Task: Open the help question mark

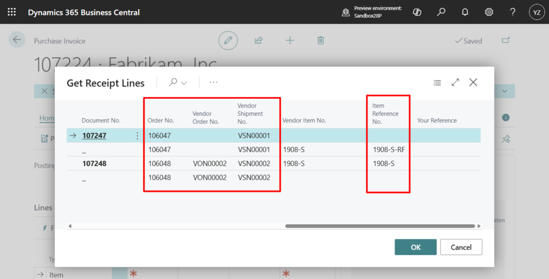Action: point(513,12)
